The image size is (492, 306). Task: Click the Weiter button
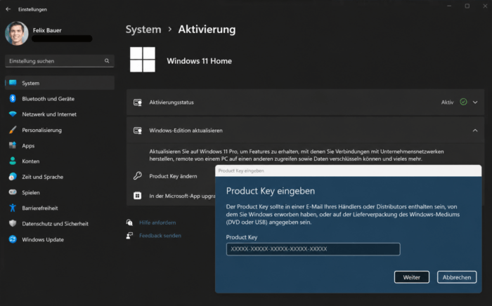click(412, 277)
